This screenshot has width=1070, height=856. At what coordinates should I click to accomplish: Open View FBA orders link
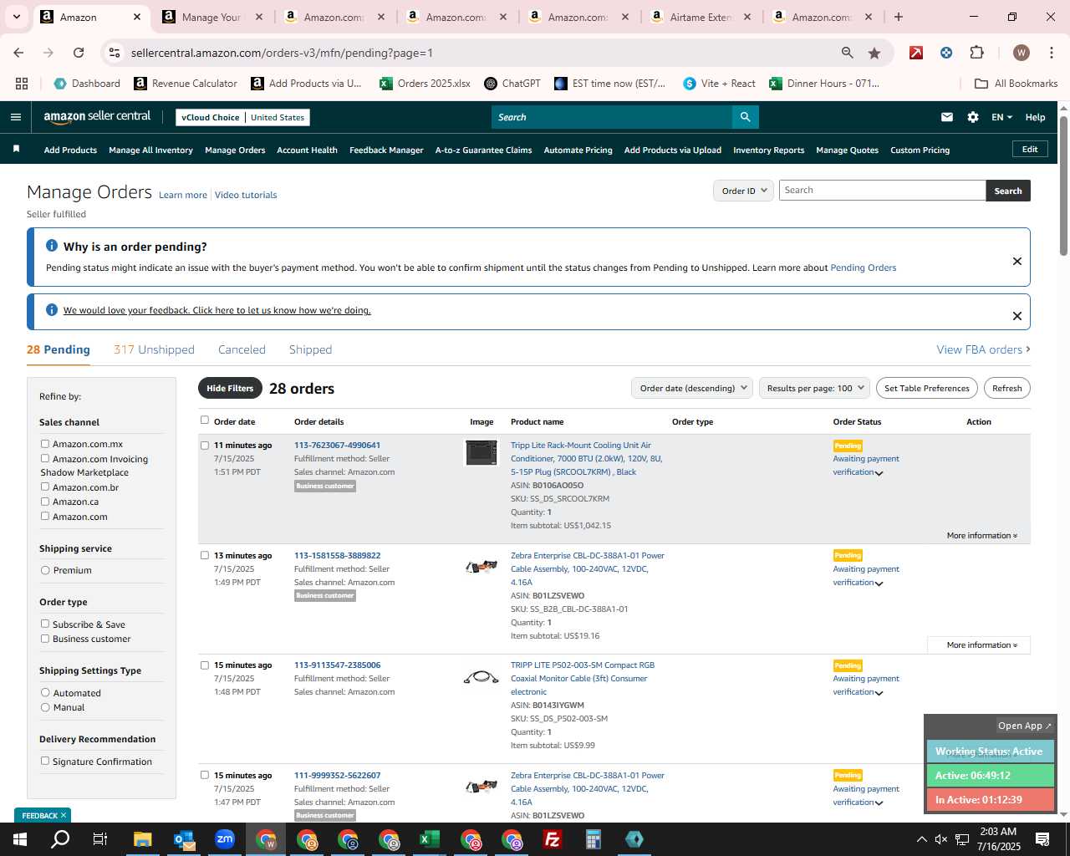pyautogui.click(x=983, y=349)
